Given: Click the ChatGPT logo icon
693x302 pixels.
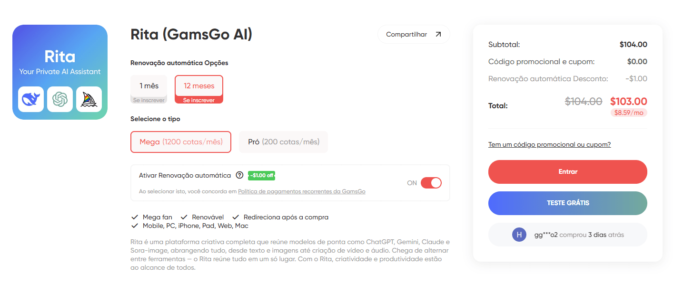Looking at the screenshot, I should click(x=59, y=99).
